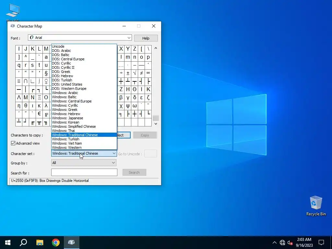This screenshot has width=332, height=249.
Task: Uncheck the Advanced view checkbox
Action: pyautogui.click(x=13, y=143)
